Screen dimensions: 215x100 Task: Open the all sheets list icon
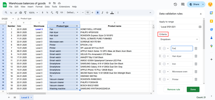coord(15,97)
